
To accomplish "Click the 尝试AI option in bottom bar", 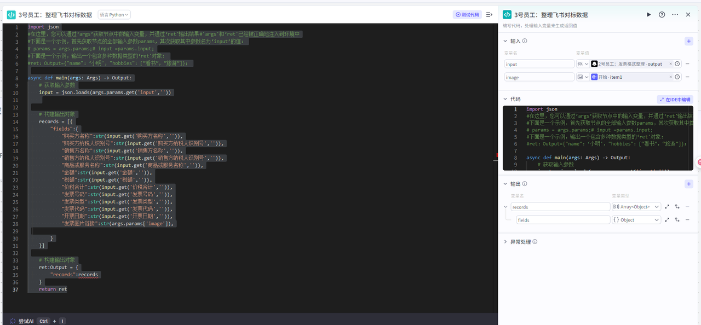I will [x=26, y=321].
